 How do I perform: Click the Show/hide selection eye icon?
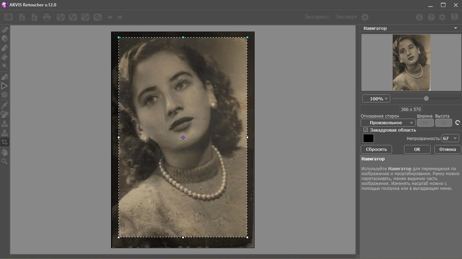(x=85, y=17)
